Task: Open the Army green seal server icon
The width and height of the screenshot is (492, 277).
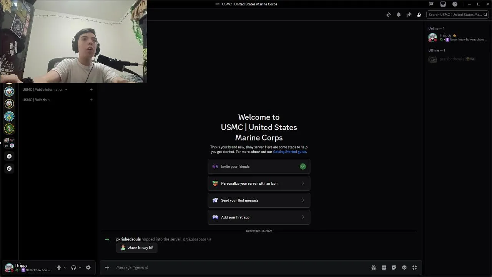Action: point(9,128)
